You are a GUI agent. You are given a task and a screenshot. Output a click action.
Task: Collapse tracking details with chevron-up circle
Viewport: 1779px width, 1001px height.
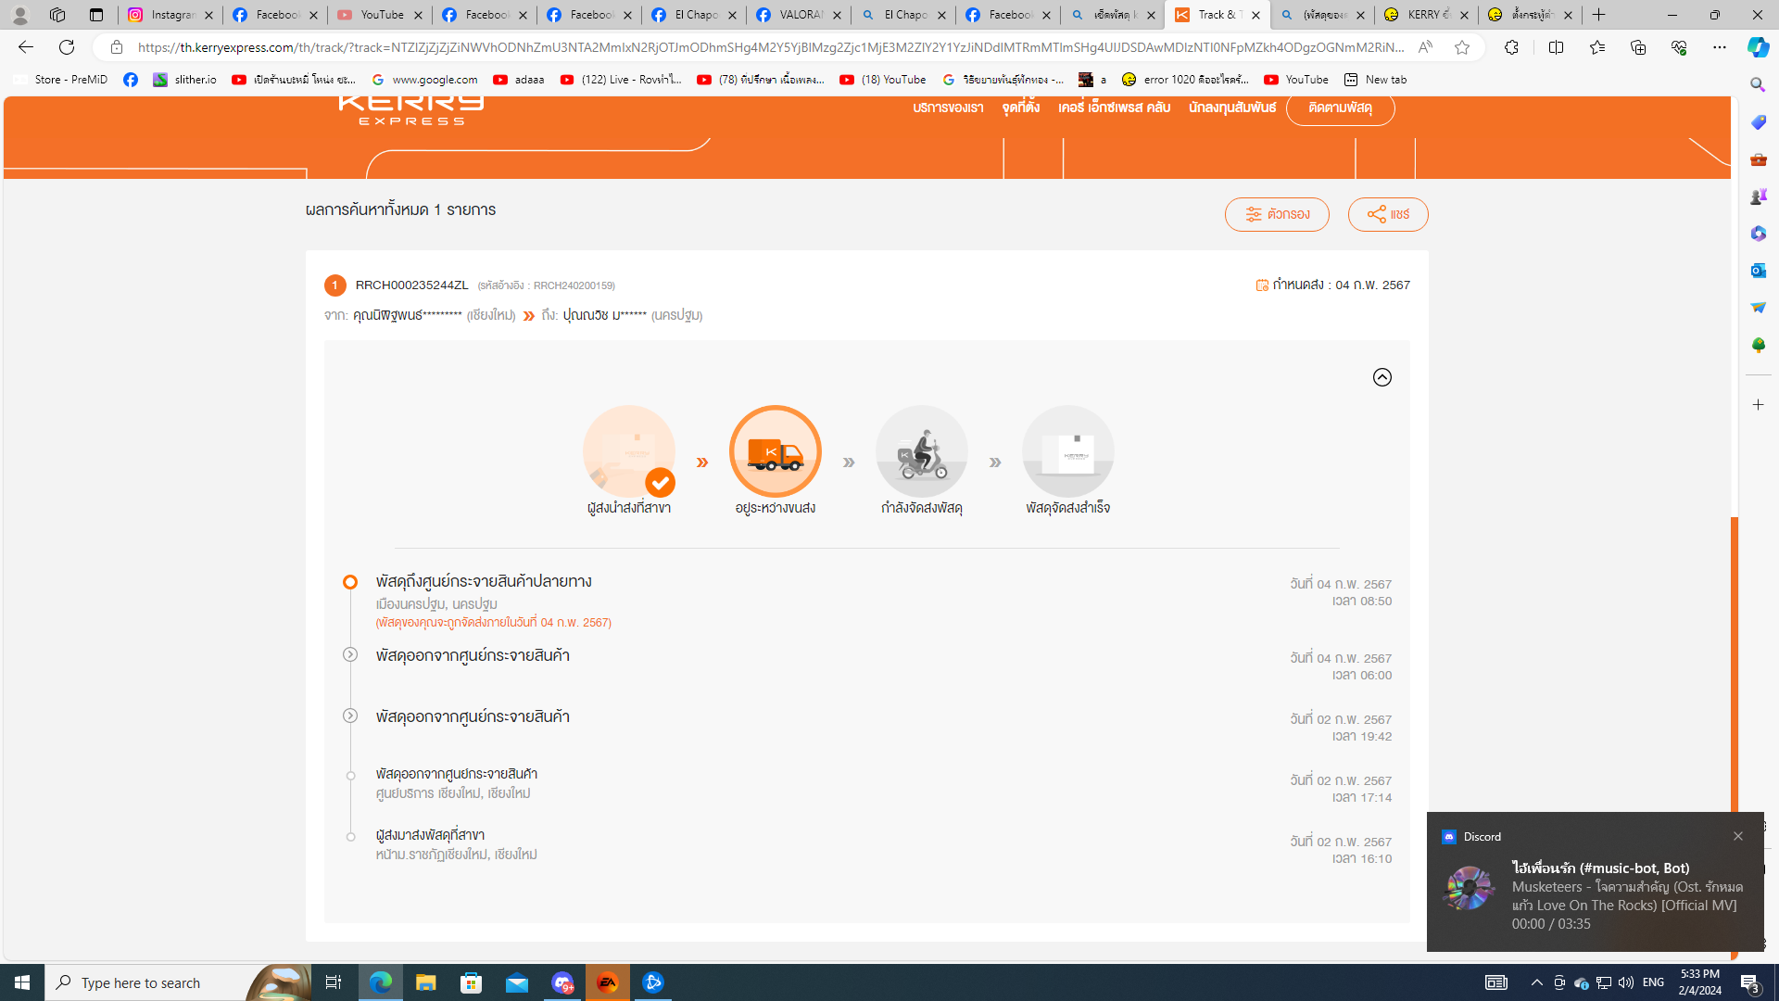click(1382, 377)
